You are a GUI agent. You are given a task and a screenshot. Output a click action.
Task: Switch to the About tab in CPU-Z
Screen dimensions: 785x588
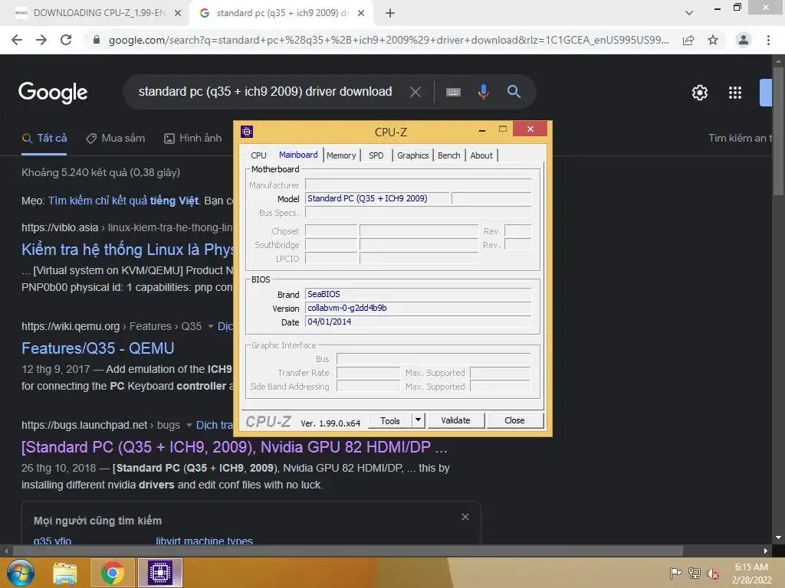(481, 155)
